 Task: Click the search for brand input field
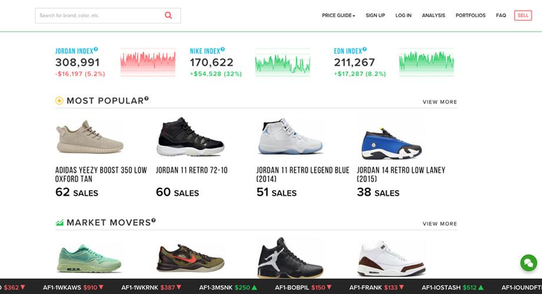coord(108,15)
